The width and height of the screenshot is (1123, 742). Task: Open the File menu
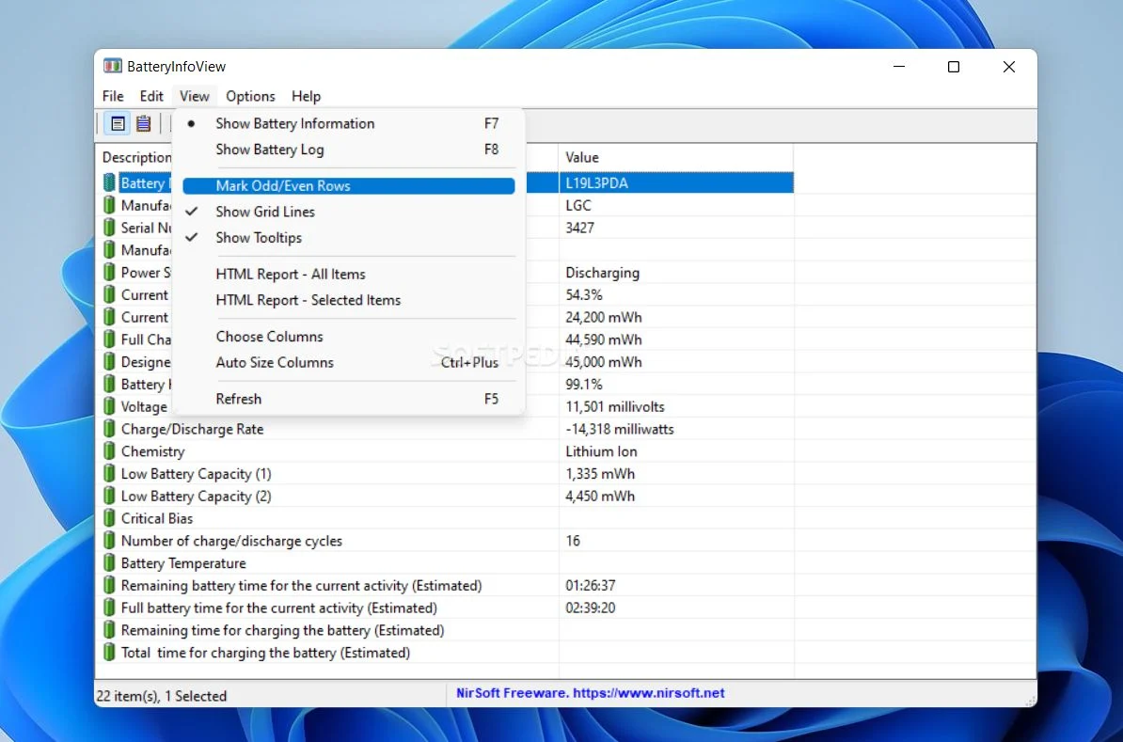click(x=113, y=96)
